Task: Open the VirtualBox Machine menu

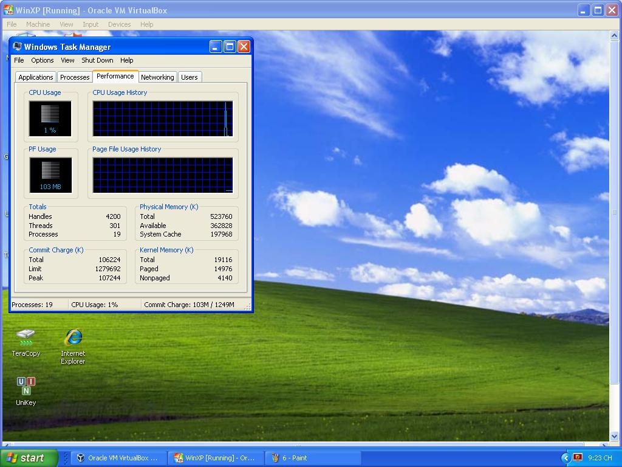Action: pyautogui.click(x=38, y=24)
